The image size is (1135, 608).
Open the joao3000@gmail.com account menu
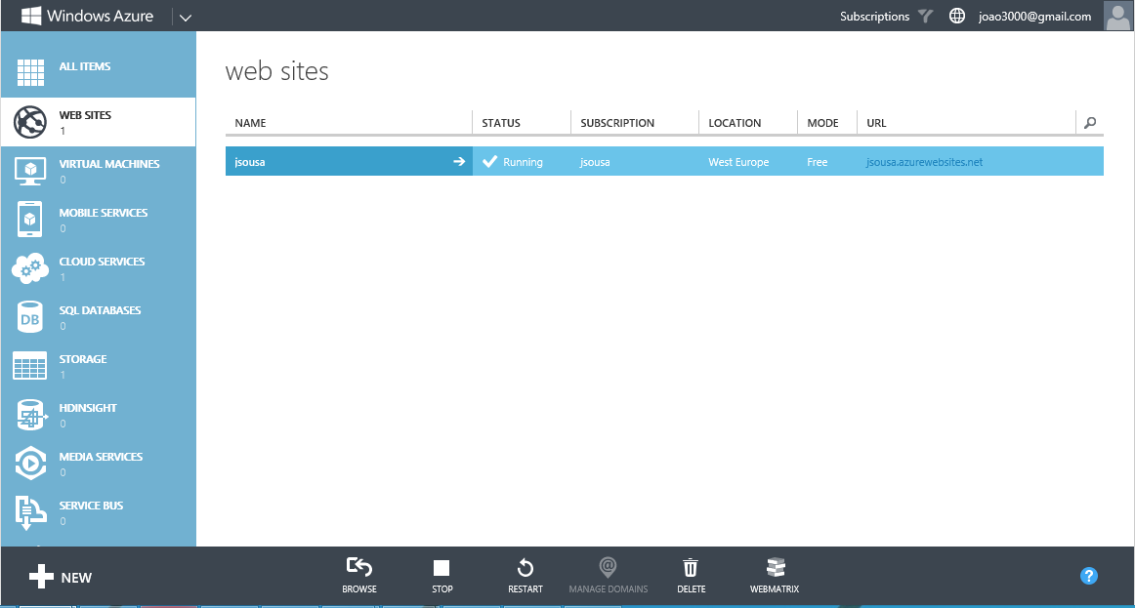pos(1035,16)
